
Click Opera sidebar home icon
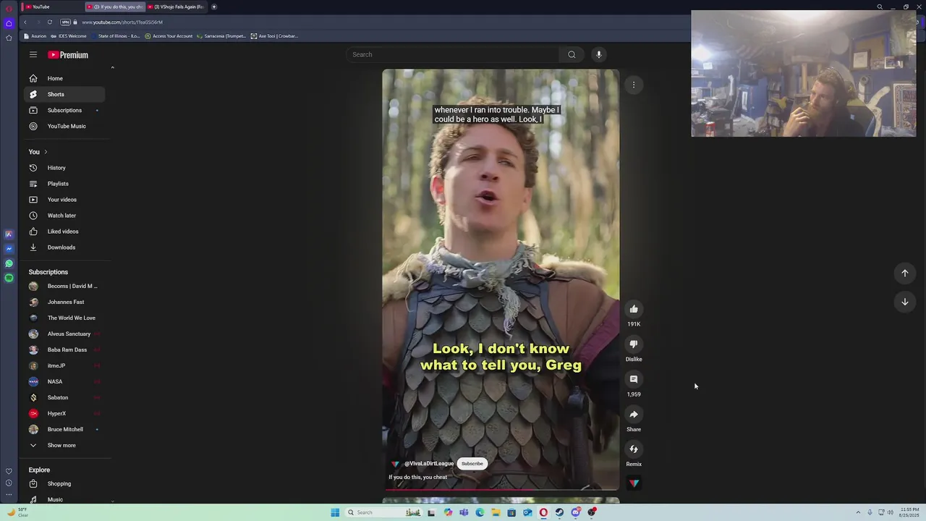click(x=9, y=23)
